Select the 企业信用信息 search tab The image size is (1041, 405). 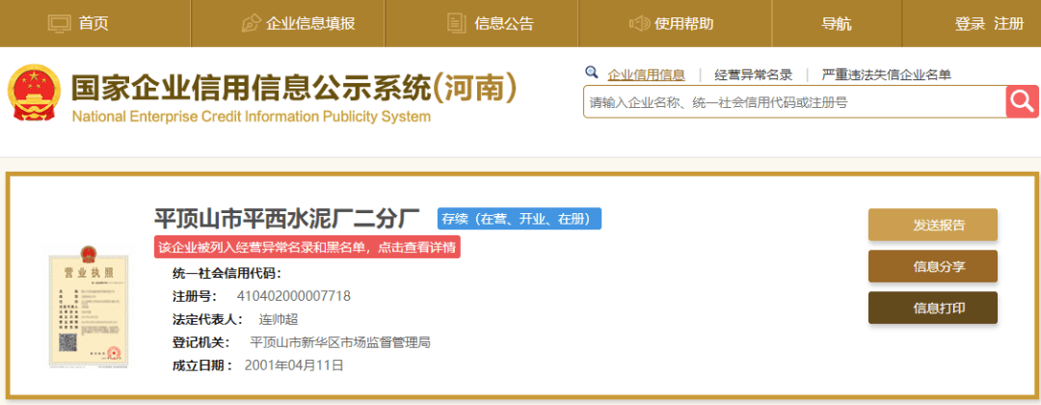pyautogui.click(x=646, y=75)
